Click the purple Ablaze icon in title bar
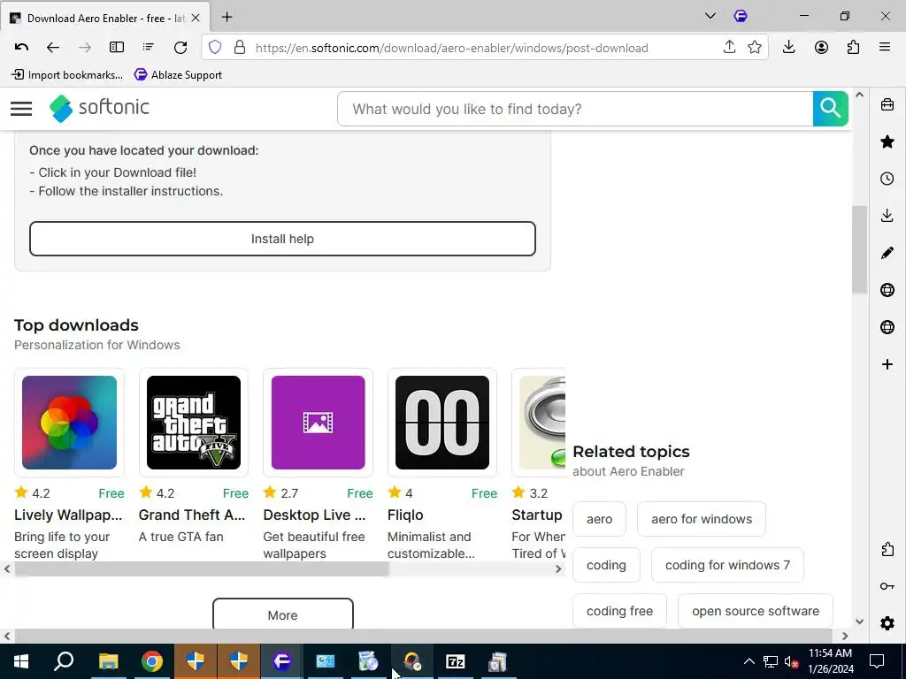The width and height of the screenshot is (906, 679). point(741,16)
